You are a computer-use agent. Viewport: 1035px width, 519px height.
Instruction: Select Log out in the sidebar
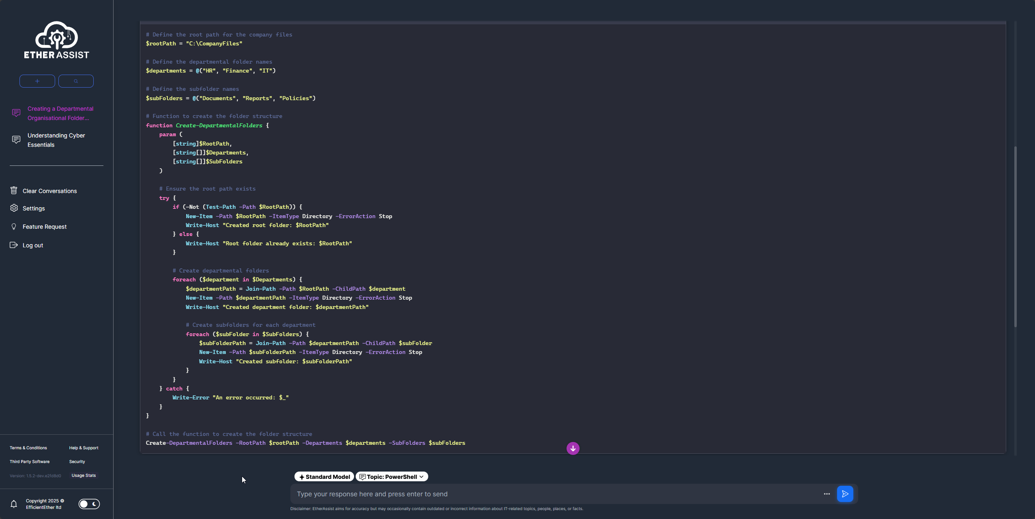click(33, 245)
